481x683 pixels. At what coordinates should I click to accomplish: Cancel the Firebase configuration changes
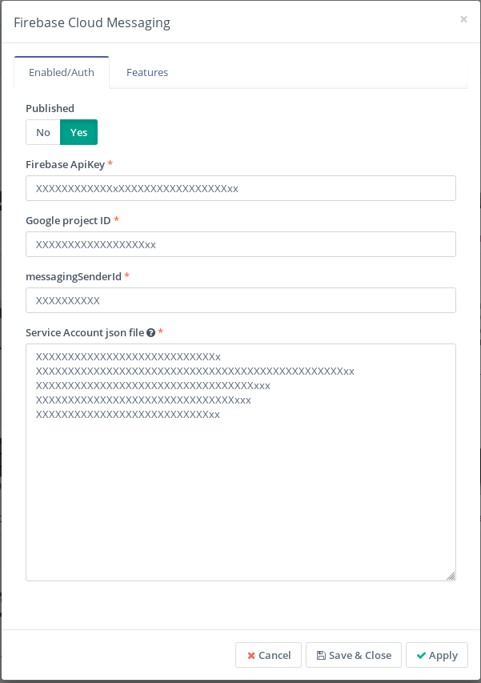tap(269, 655)
